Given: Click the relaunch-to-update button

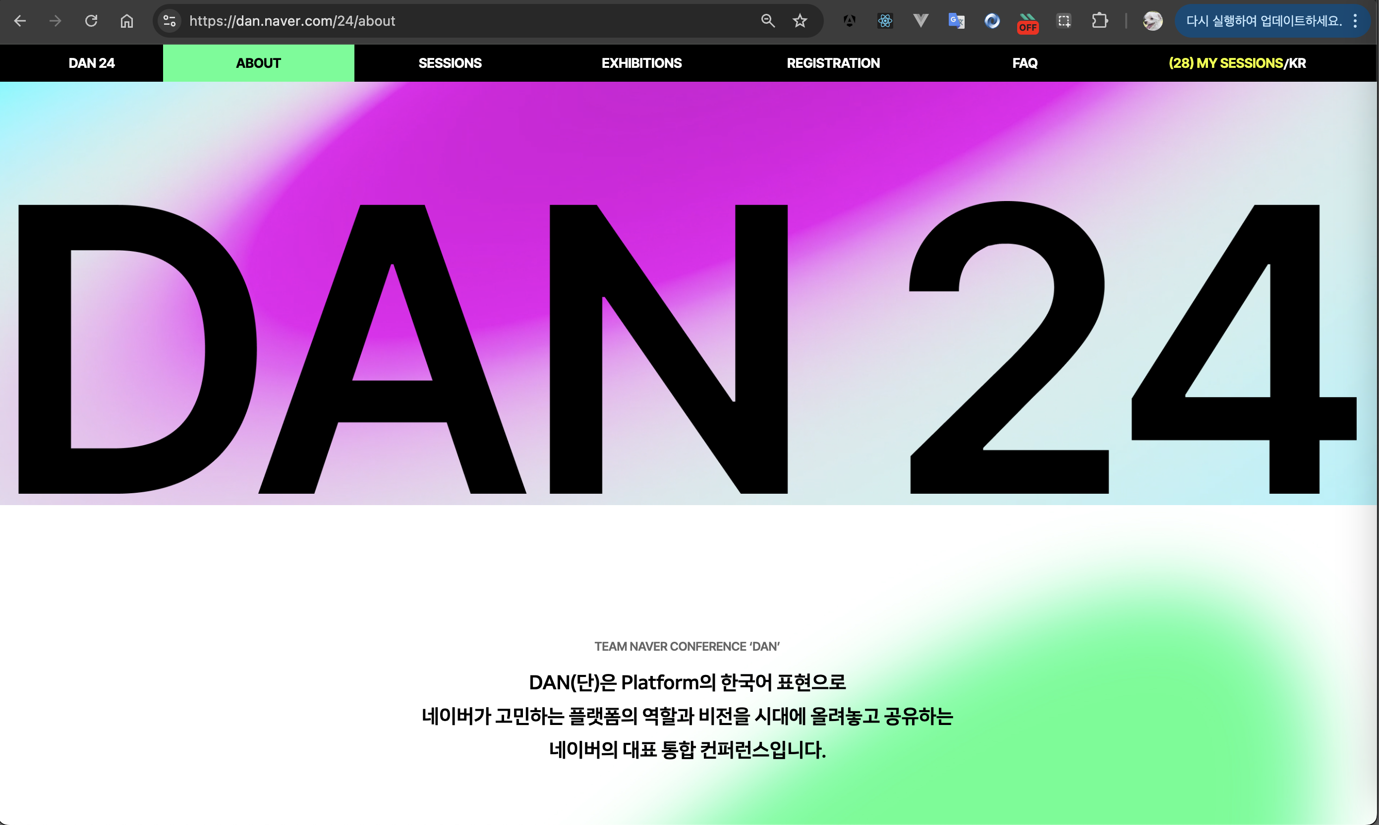Looking at the screenshot, I should click(1263, 21).
